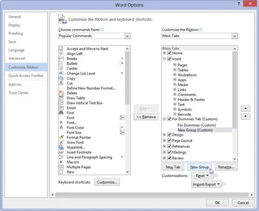Open the Trust Center category
This screenshot has height=211, width=259.
(x=18, y=93)
